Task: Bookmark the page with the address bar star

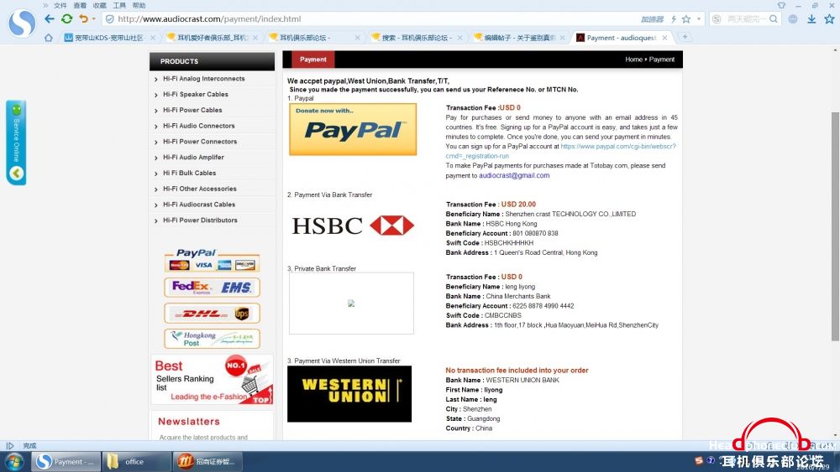Action: coord(686,19)
